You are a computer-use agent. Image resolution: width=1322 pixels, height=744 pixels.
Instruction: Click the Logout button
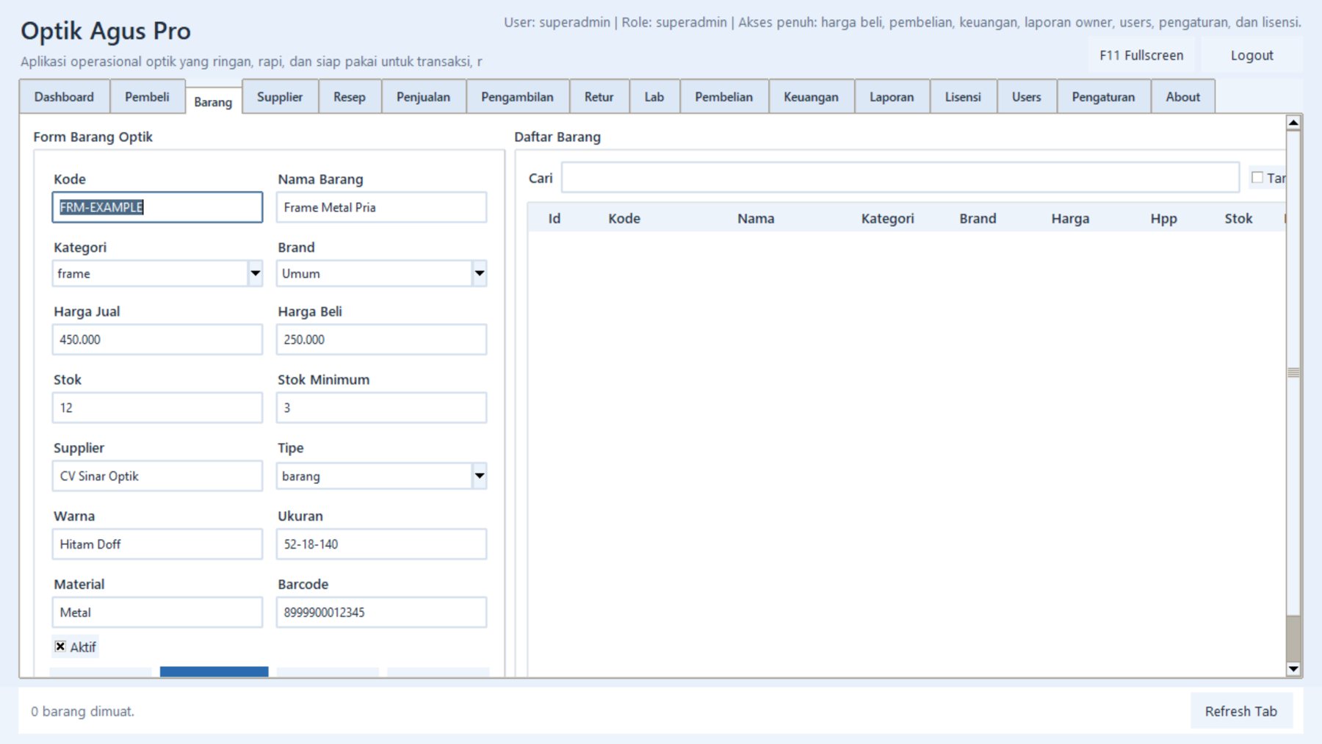coord(1251,56)
